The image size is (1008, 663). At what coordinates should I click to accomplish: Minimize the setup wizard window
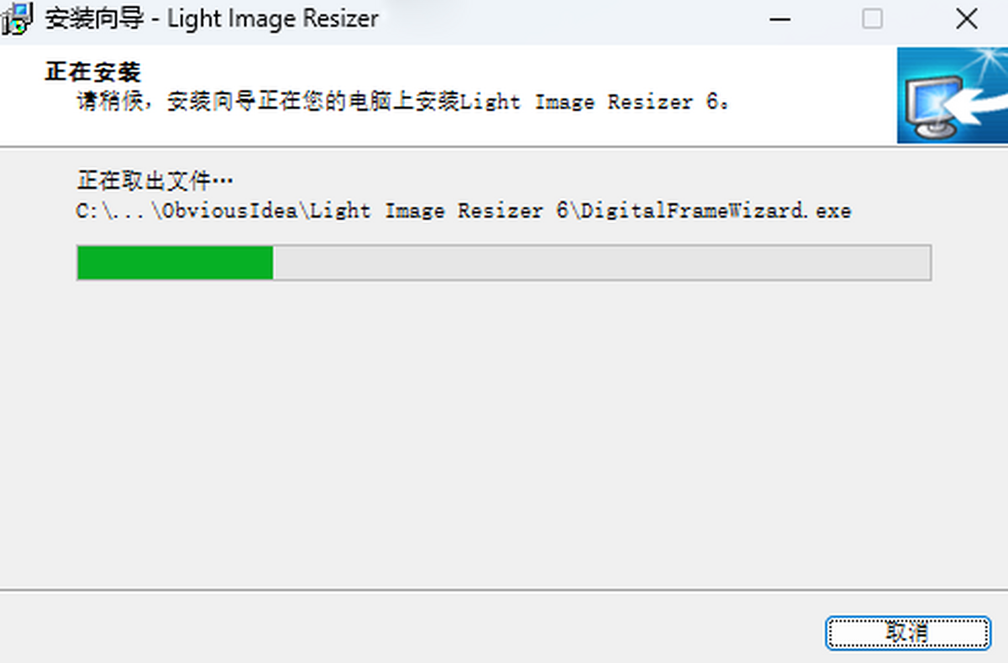780,18
